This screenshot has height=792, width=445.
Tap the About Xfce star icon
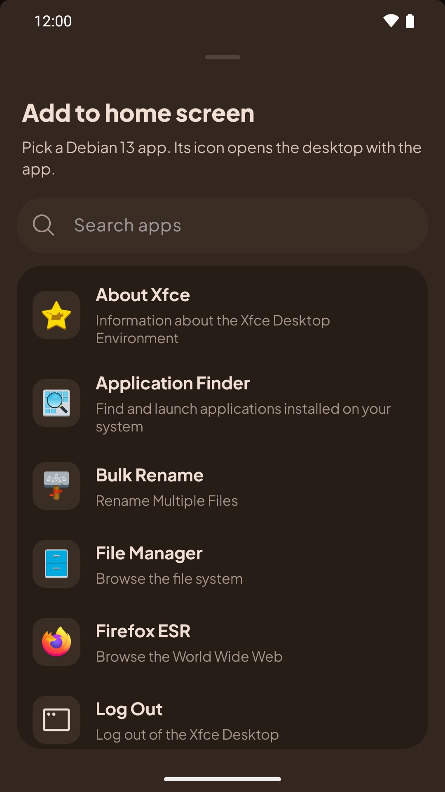pos(56,315)
